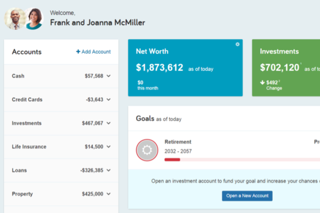Screen dimensions: 320x213
Task: Click the Frank and Joanna McMiller name
Action: 97,22
